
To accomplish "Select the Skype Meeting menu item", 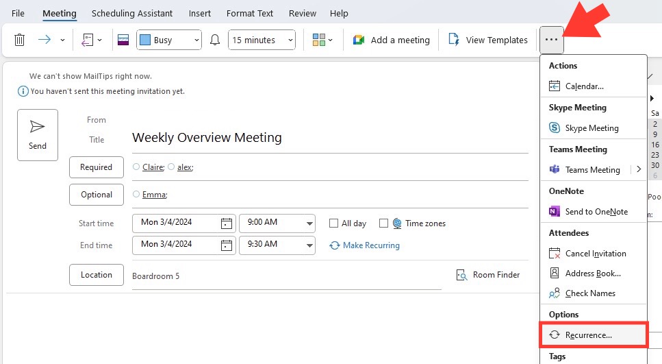I will coord(594,128).
